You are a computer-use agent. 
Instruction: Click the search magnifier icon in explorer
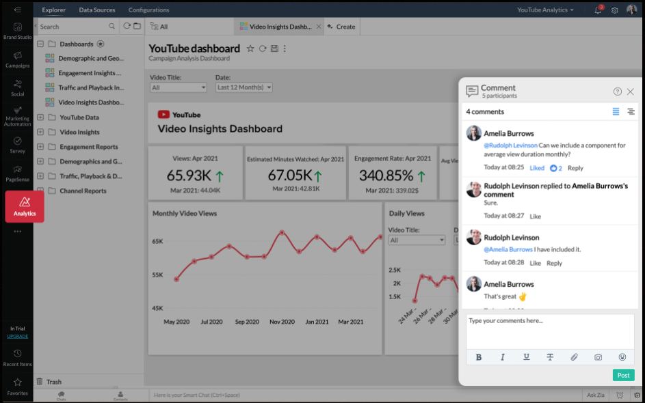(x=111, y=26)
